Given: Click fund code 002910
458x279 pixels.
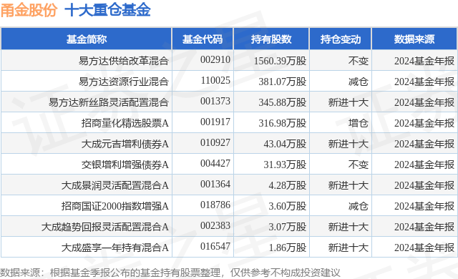Looking at the screenshot, I should click(x=215, y=59).
